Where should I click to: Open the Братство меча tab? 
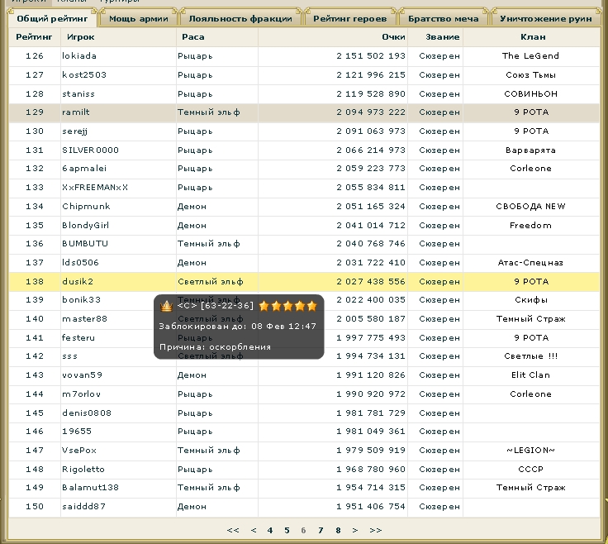tap(443, 18)
